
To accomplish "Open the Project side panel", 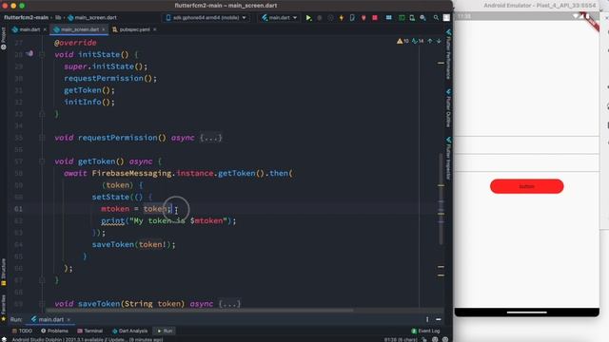I will 4,38.
